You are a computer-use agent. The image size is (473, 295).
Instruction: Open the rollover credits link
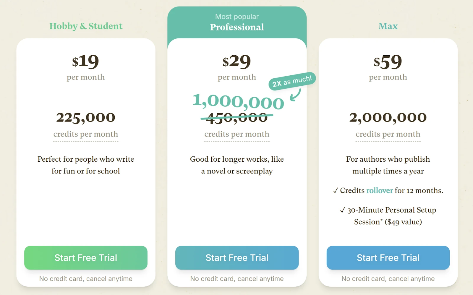(x=380, y=191)
